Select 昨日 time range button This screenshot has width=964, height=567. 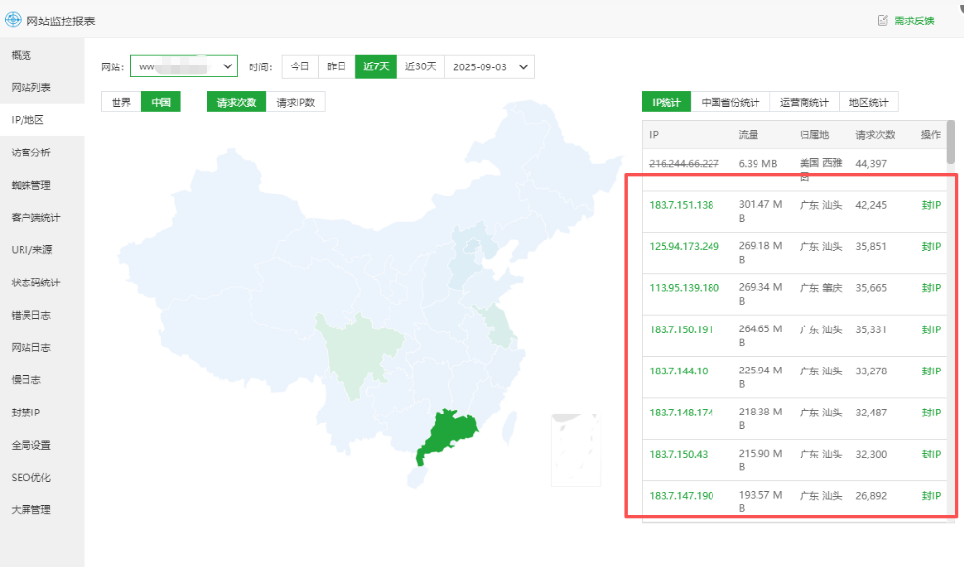pyautogui.click(x=337, y=66)
